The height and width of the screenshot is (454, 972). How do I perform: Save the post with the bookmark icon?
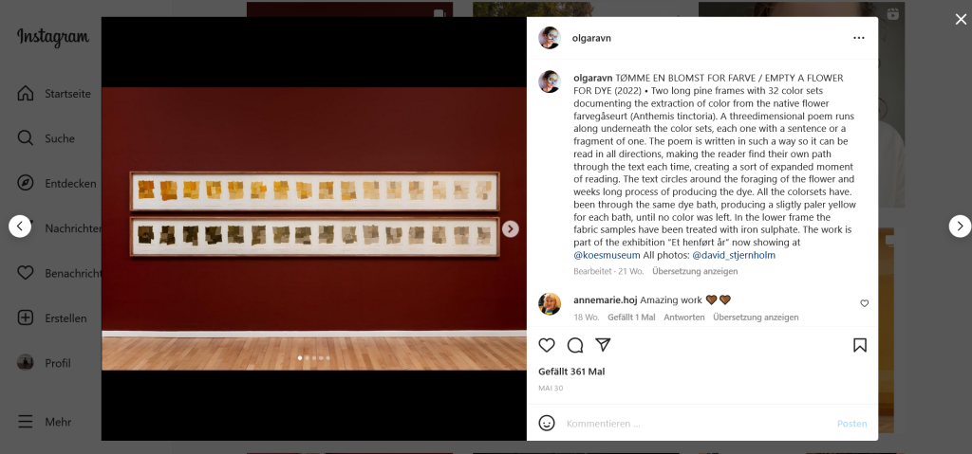coord(860,345)
